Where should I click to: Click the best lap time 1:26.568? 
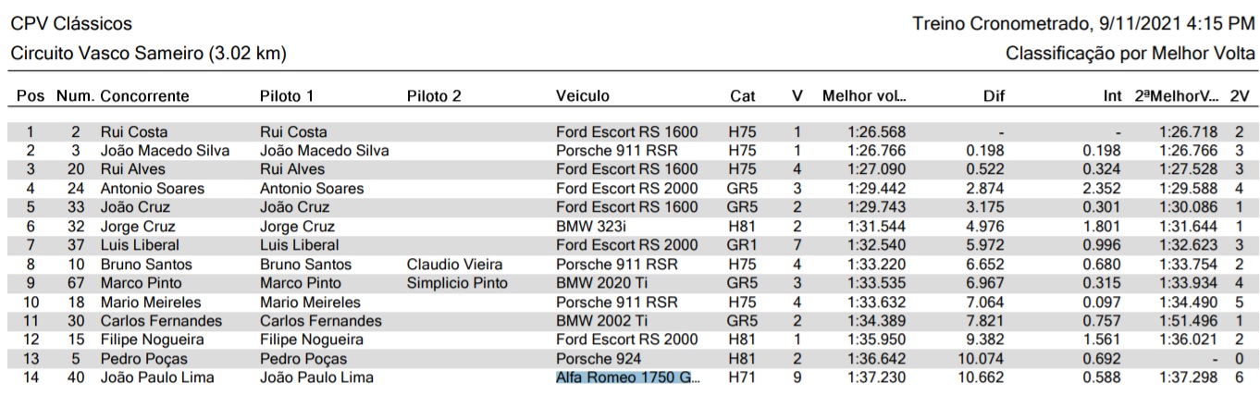tap(876, 132)
